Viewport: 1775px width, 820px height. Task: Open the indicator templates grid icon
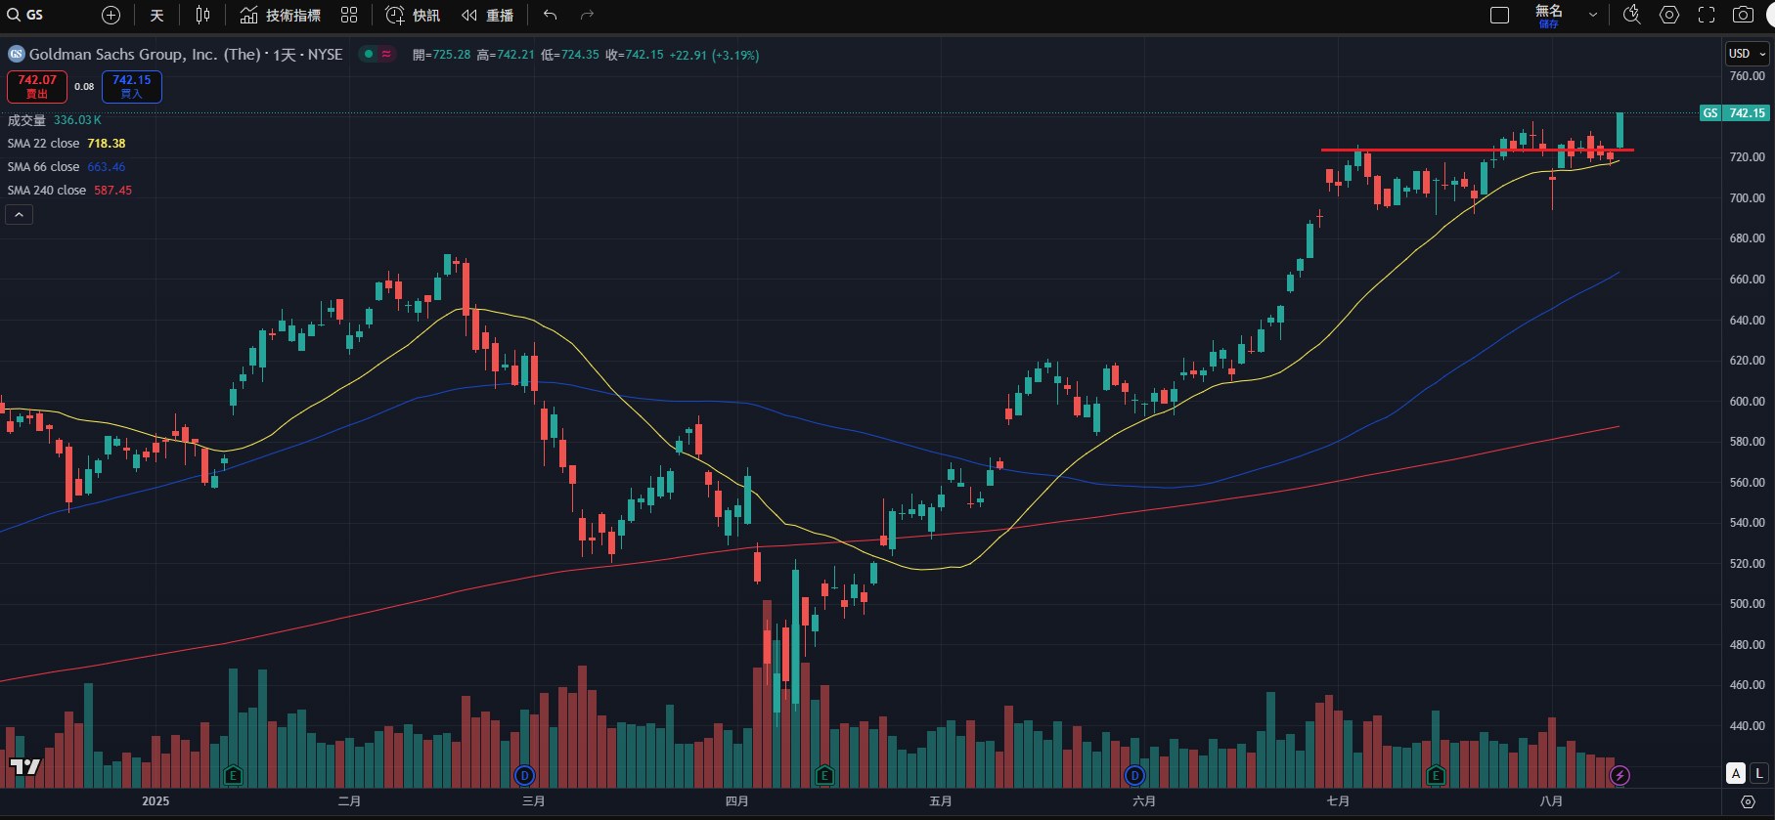[x=349, y=15]
